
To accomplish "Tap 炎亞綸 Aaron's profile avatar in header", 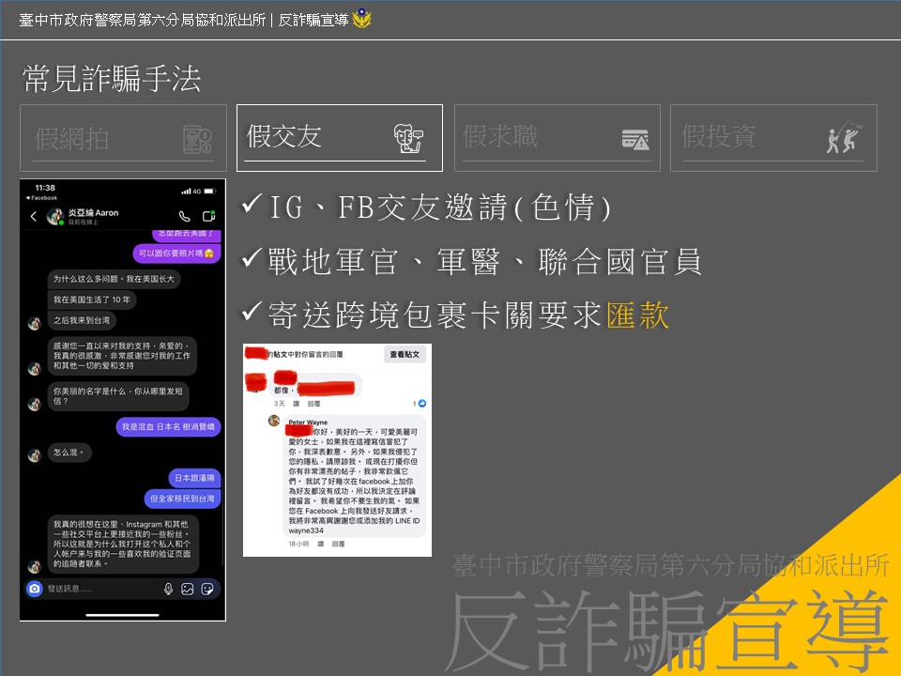I will tap(54, 217).
